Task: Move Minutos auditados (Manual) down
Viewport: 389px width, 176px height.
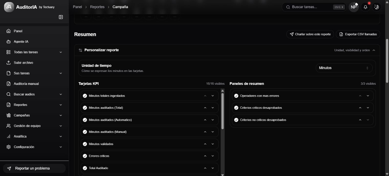Action: (213, 132)
